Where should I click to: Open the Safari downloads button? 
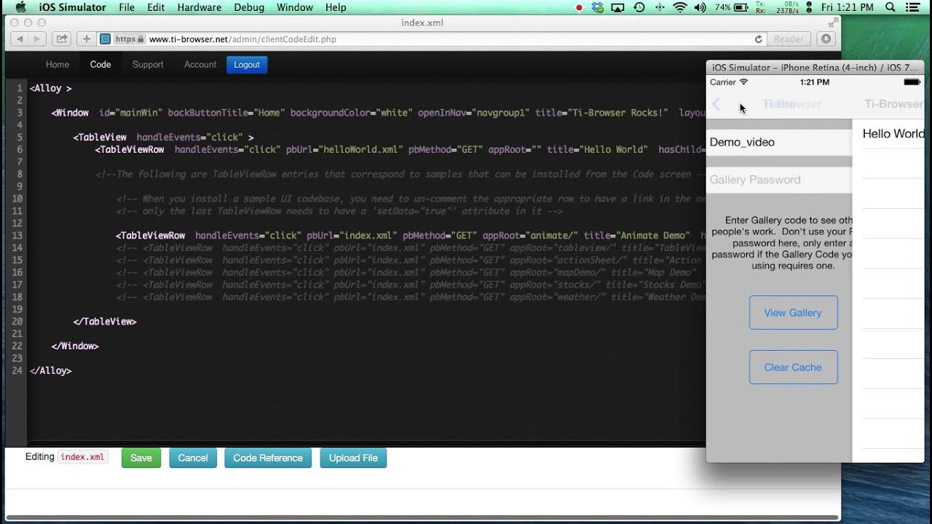click(826, 39)
